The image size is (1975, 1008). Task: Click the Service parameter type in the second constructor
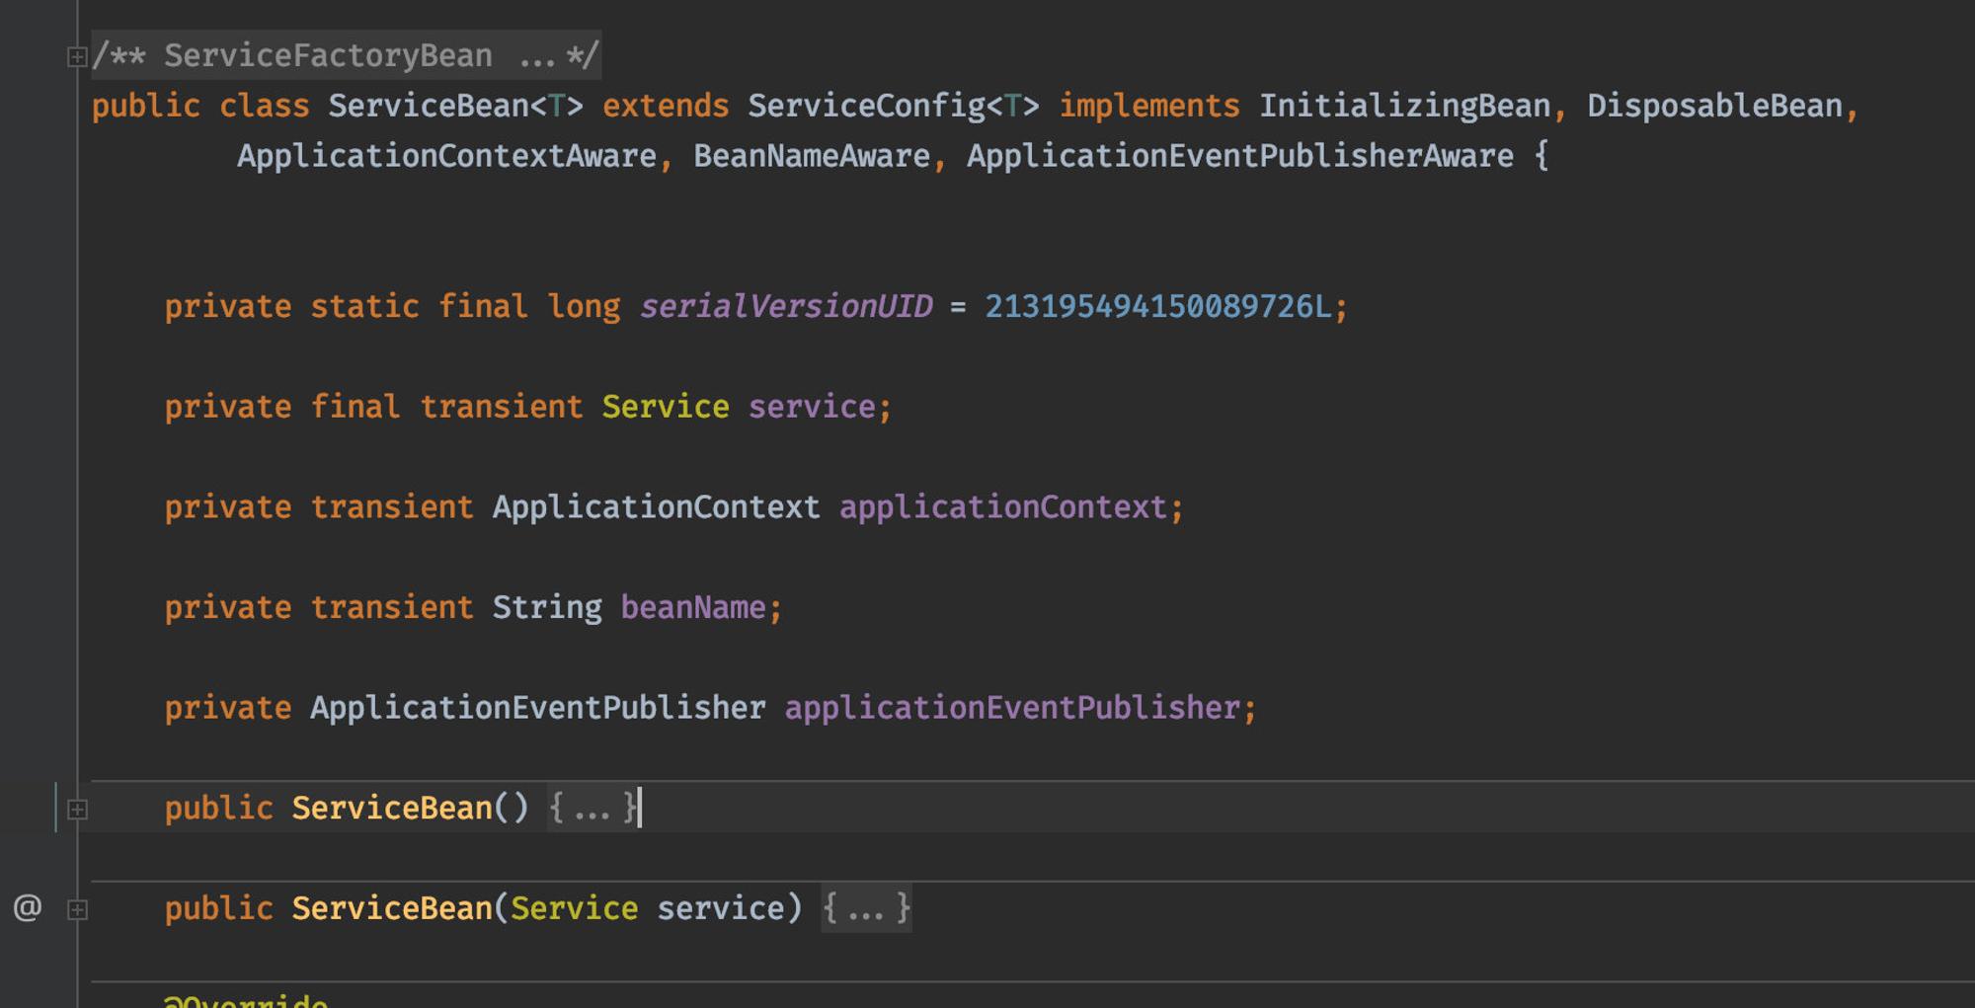pyautogui.click(x=575, y=908)
